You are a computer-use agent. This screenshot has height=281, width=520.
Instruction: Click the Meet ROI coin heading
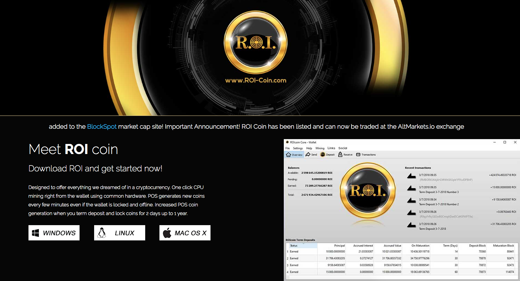pyautogui.click(x=73, y=150)
